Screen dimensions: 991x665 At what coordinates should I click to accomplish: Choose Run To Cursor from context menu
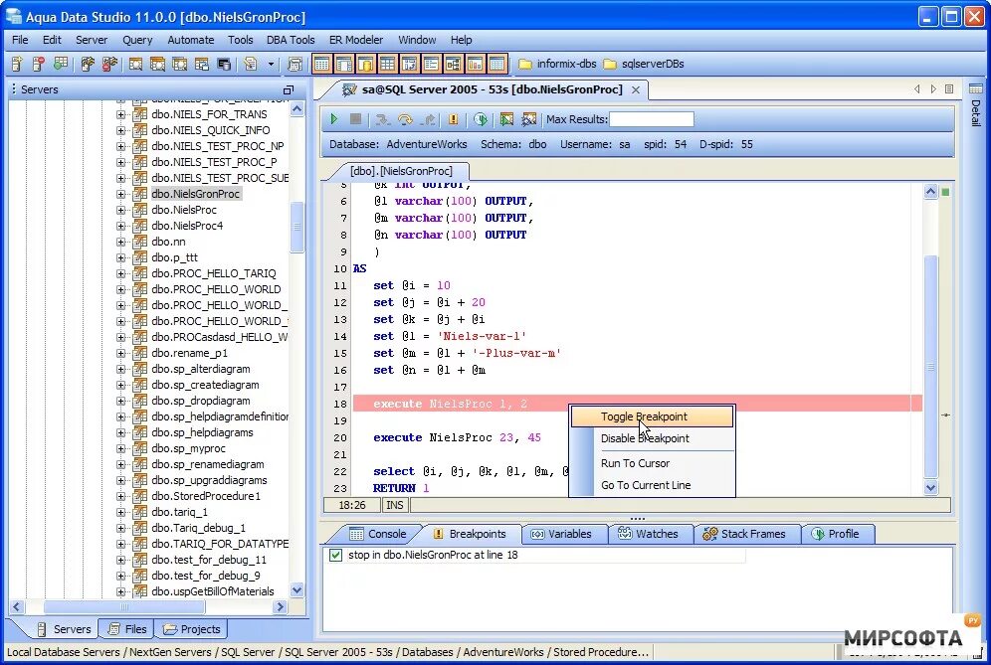pyautogui.click(x=653, y=463)
